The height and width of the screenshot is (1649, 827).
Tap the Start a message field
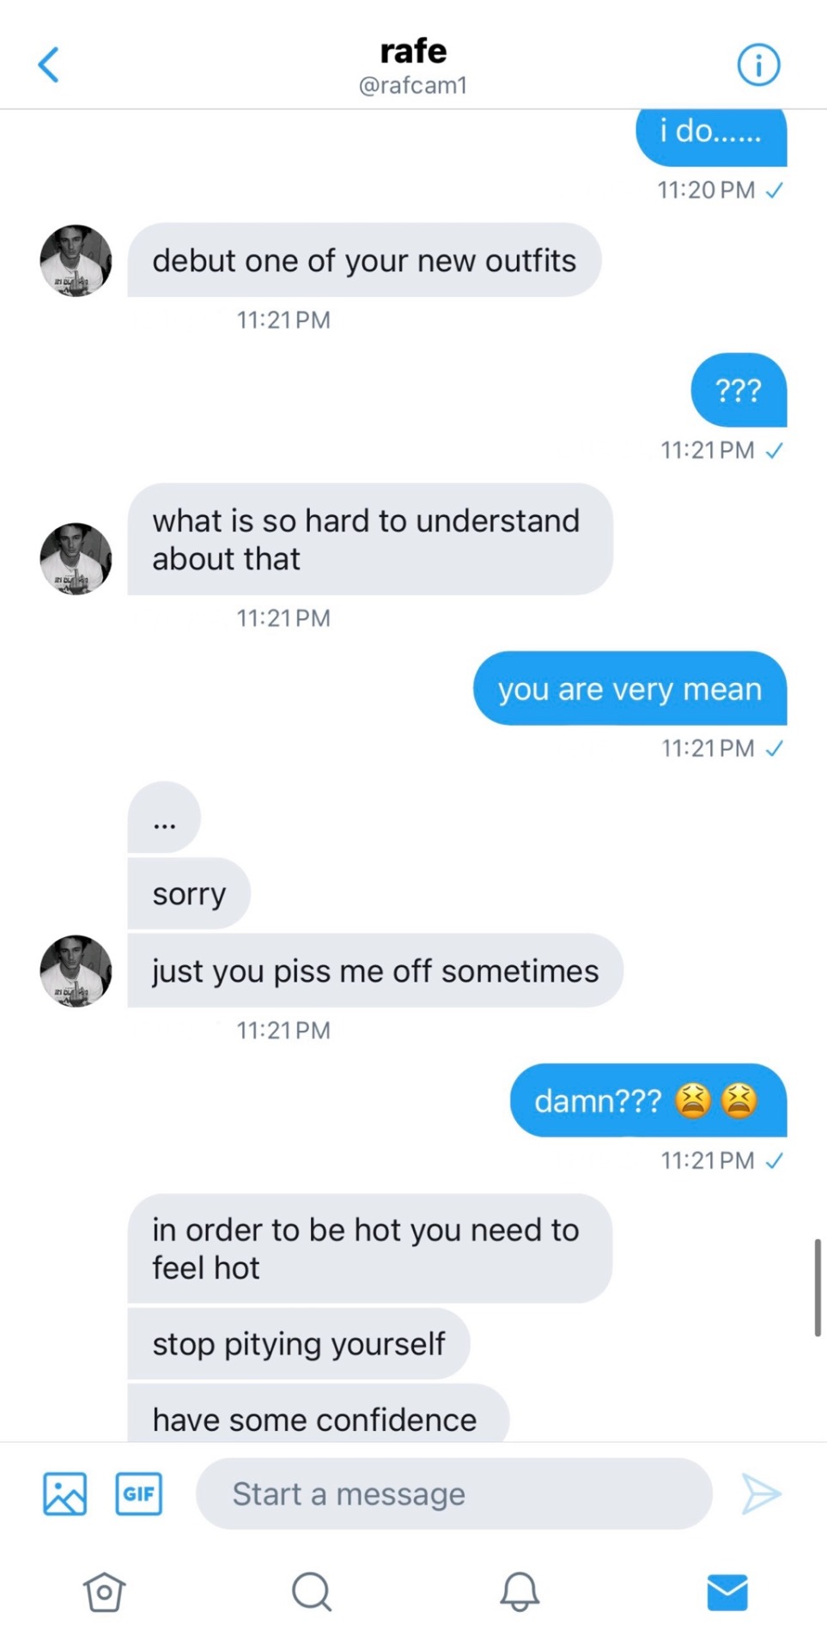[453, 1494]
